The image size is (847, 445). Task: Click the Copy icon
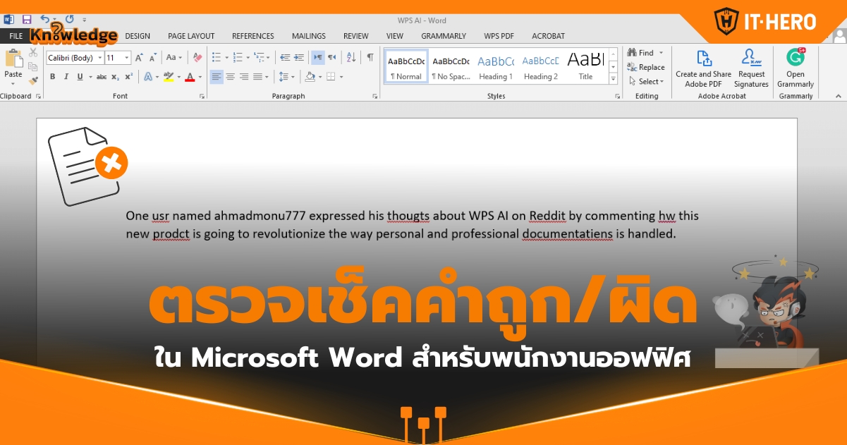point(33,67)
